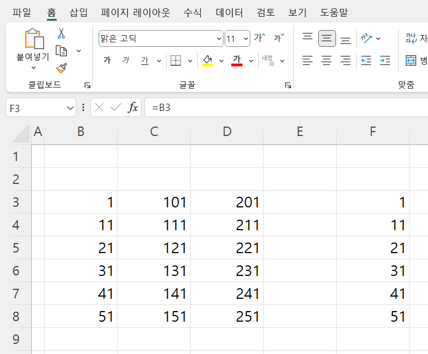This screenshot has height=354, width=428.
Task: Click the Select All corner triangle
Action: [x=21, y=133]
